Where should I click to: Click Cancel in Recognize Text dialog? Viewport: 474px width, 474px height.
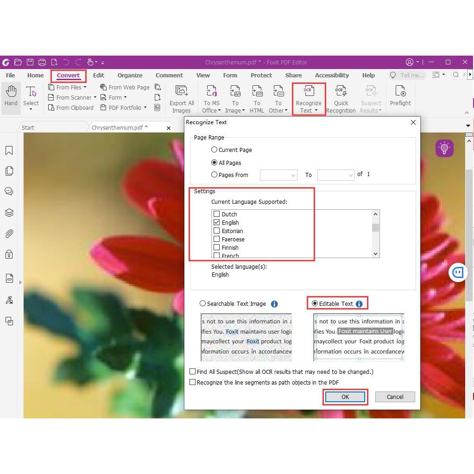pyautogui.click(x=395, y=397)
